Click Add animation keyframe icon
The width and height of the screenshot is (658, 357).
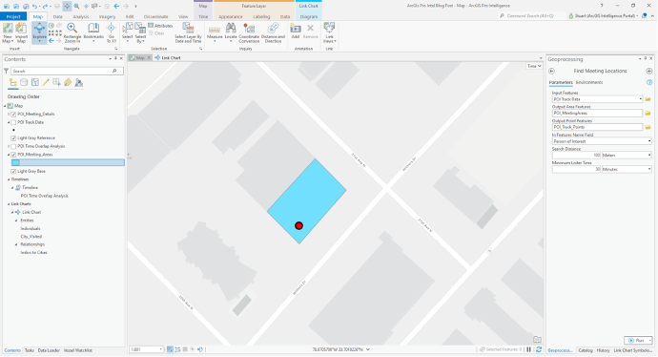coord(296,29)
